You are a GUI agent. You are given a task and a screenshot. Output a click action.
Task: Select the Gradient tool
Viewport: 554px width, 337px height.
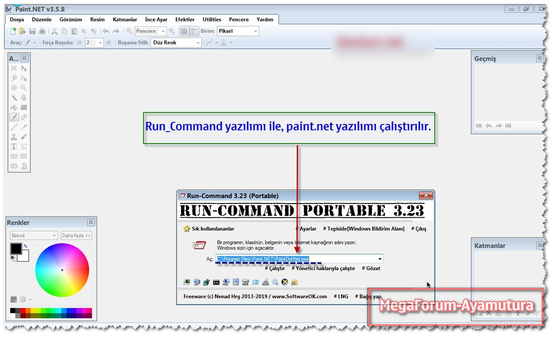tap(24, 107)
